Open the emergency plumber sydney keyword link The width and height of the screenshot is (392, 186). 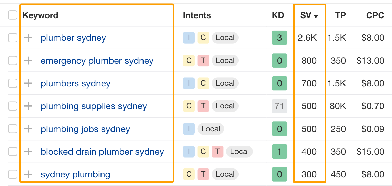(97, 61)
